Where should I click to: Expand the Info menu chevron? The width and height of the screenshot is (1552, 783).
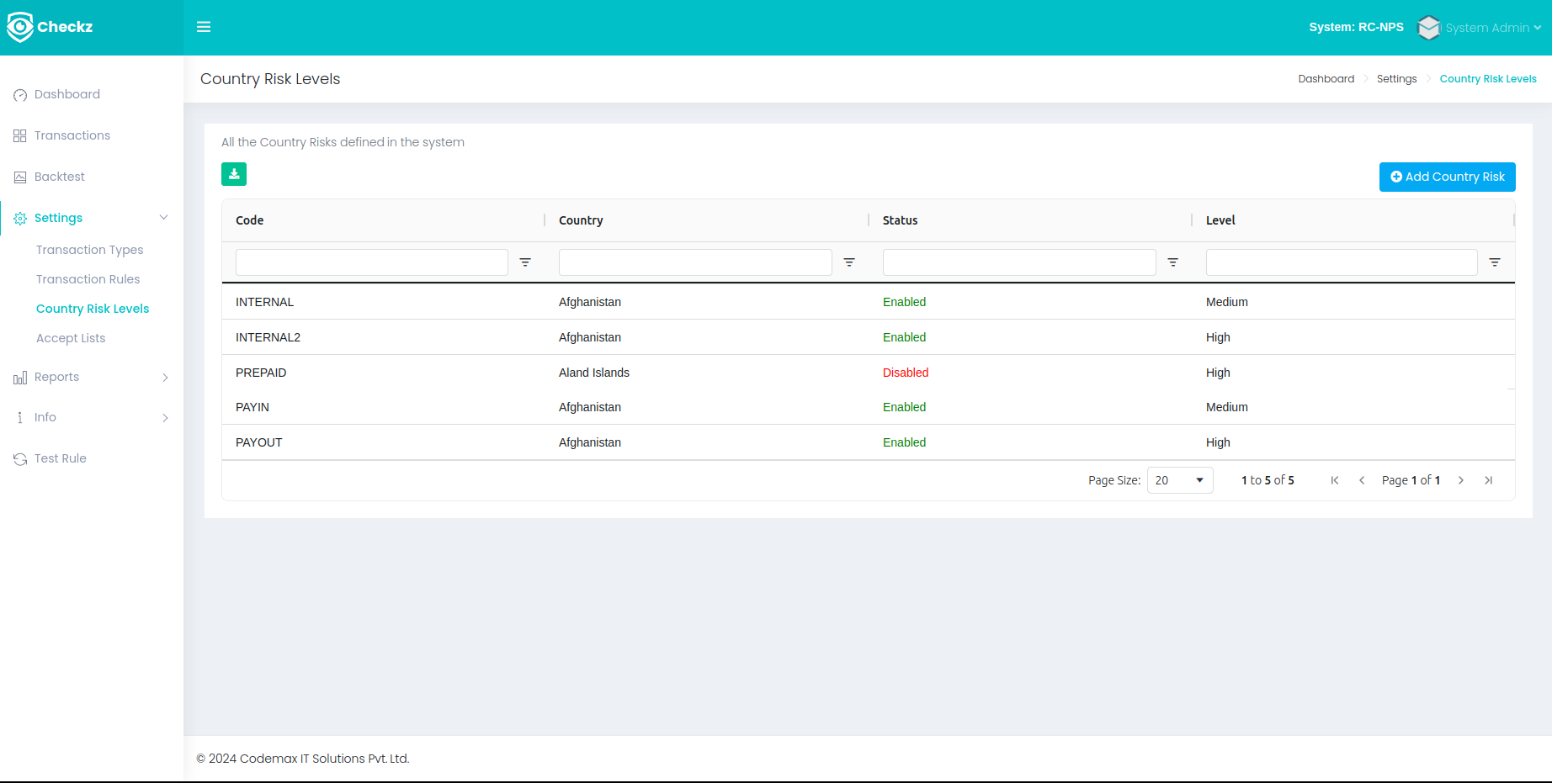tap(165, 418)
